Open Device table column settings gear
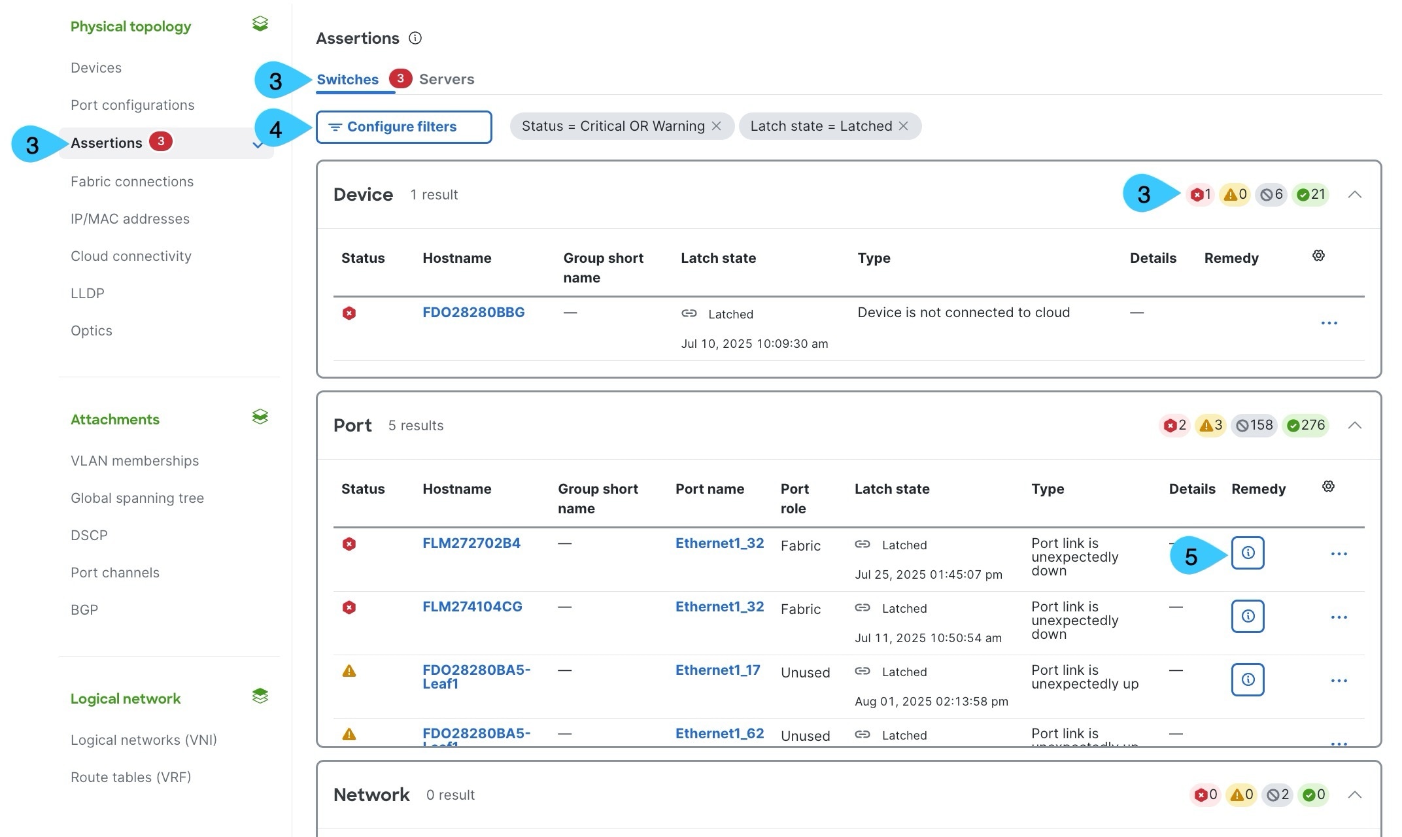Viewport: 1402px width, 837px height. [1318, 256]
